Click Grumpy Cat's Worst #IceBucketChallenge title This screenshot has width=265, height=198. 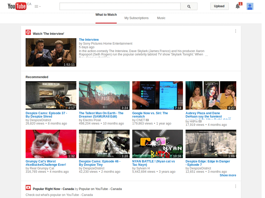(x=46, y=163)
